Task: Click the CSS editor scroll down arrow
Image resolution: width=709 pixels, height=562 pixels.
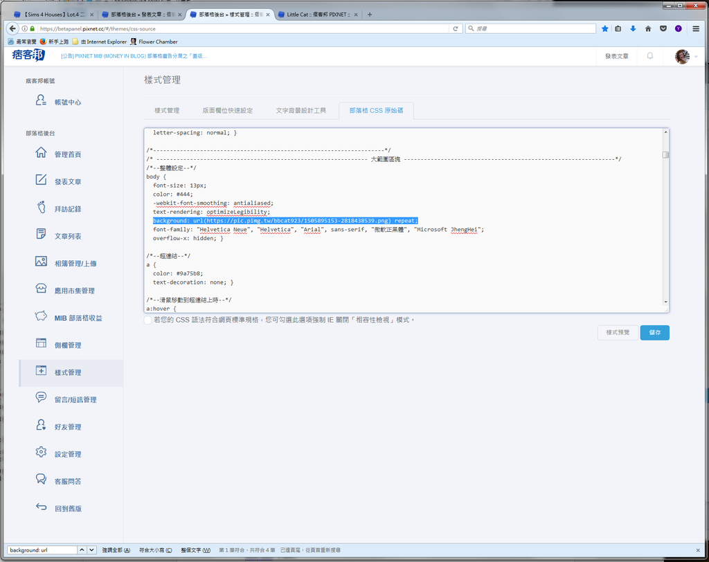Action: (665, 302)
